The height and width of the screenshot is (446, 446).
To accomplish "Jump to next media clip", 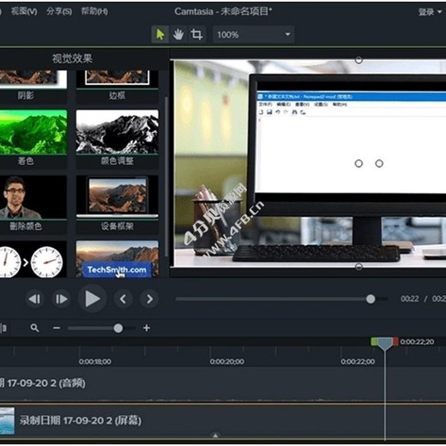I will 149,299.
